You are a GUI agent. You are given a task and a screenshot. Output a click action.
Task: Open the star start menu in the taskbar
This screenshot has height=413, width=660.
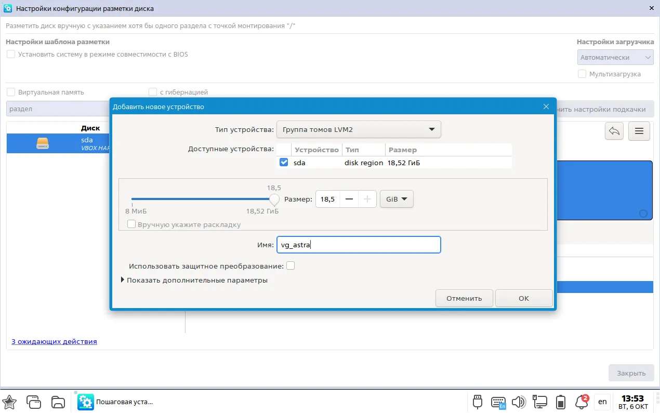point(10,402)
